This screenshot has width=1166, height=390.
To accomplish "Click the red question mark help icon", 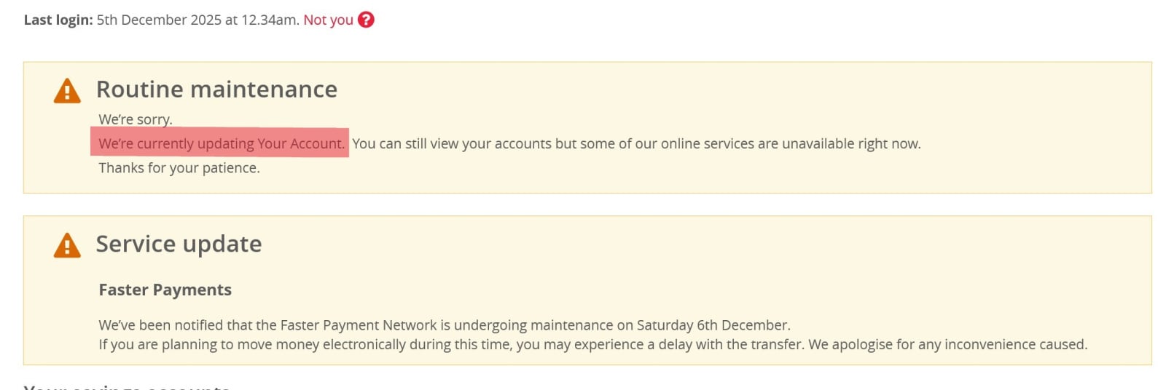I will 366,20.
